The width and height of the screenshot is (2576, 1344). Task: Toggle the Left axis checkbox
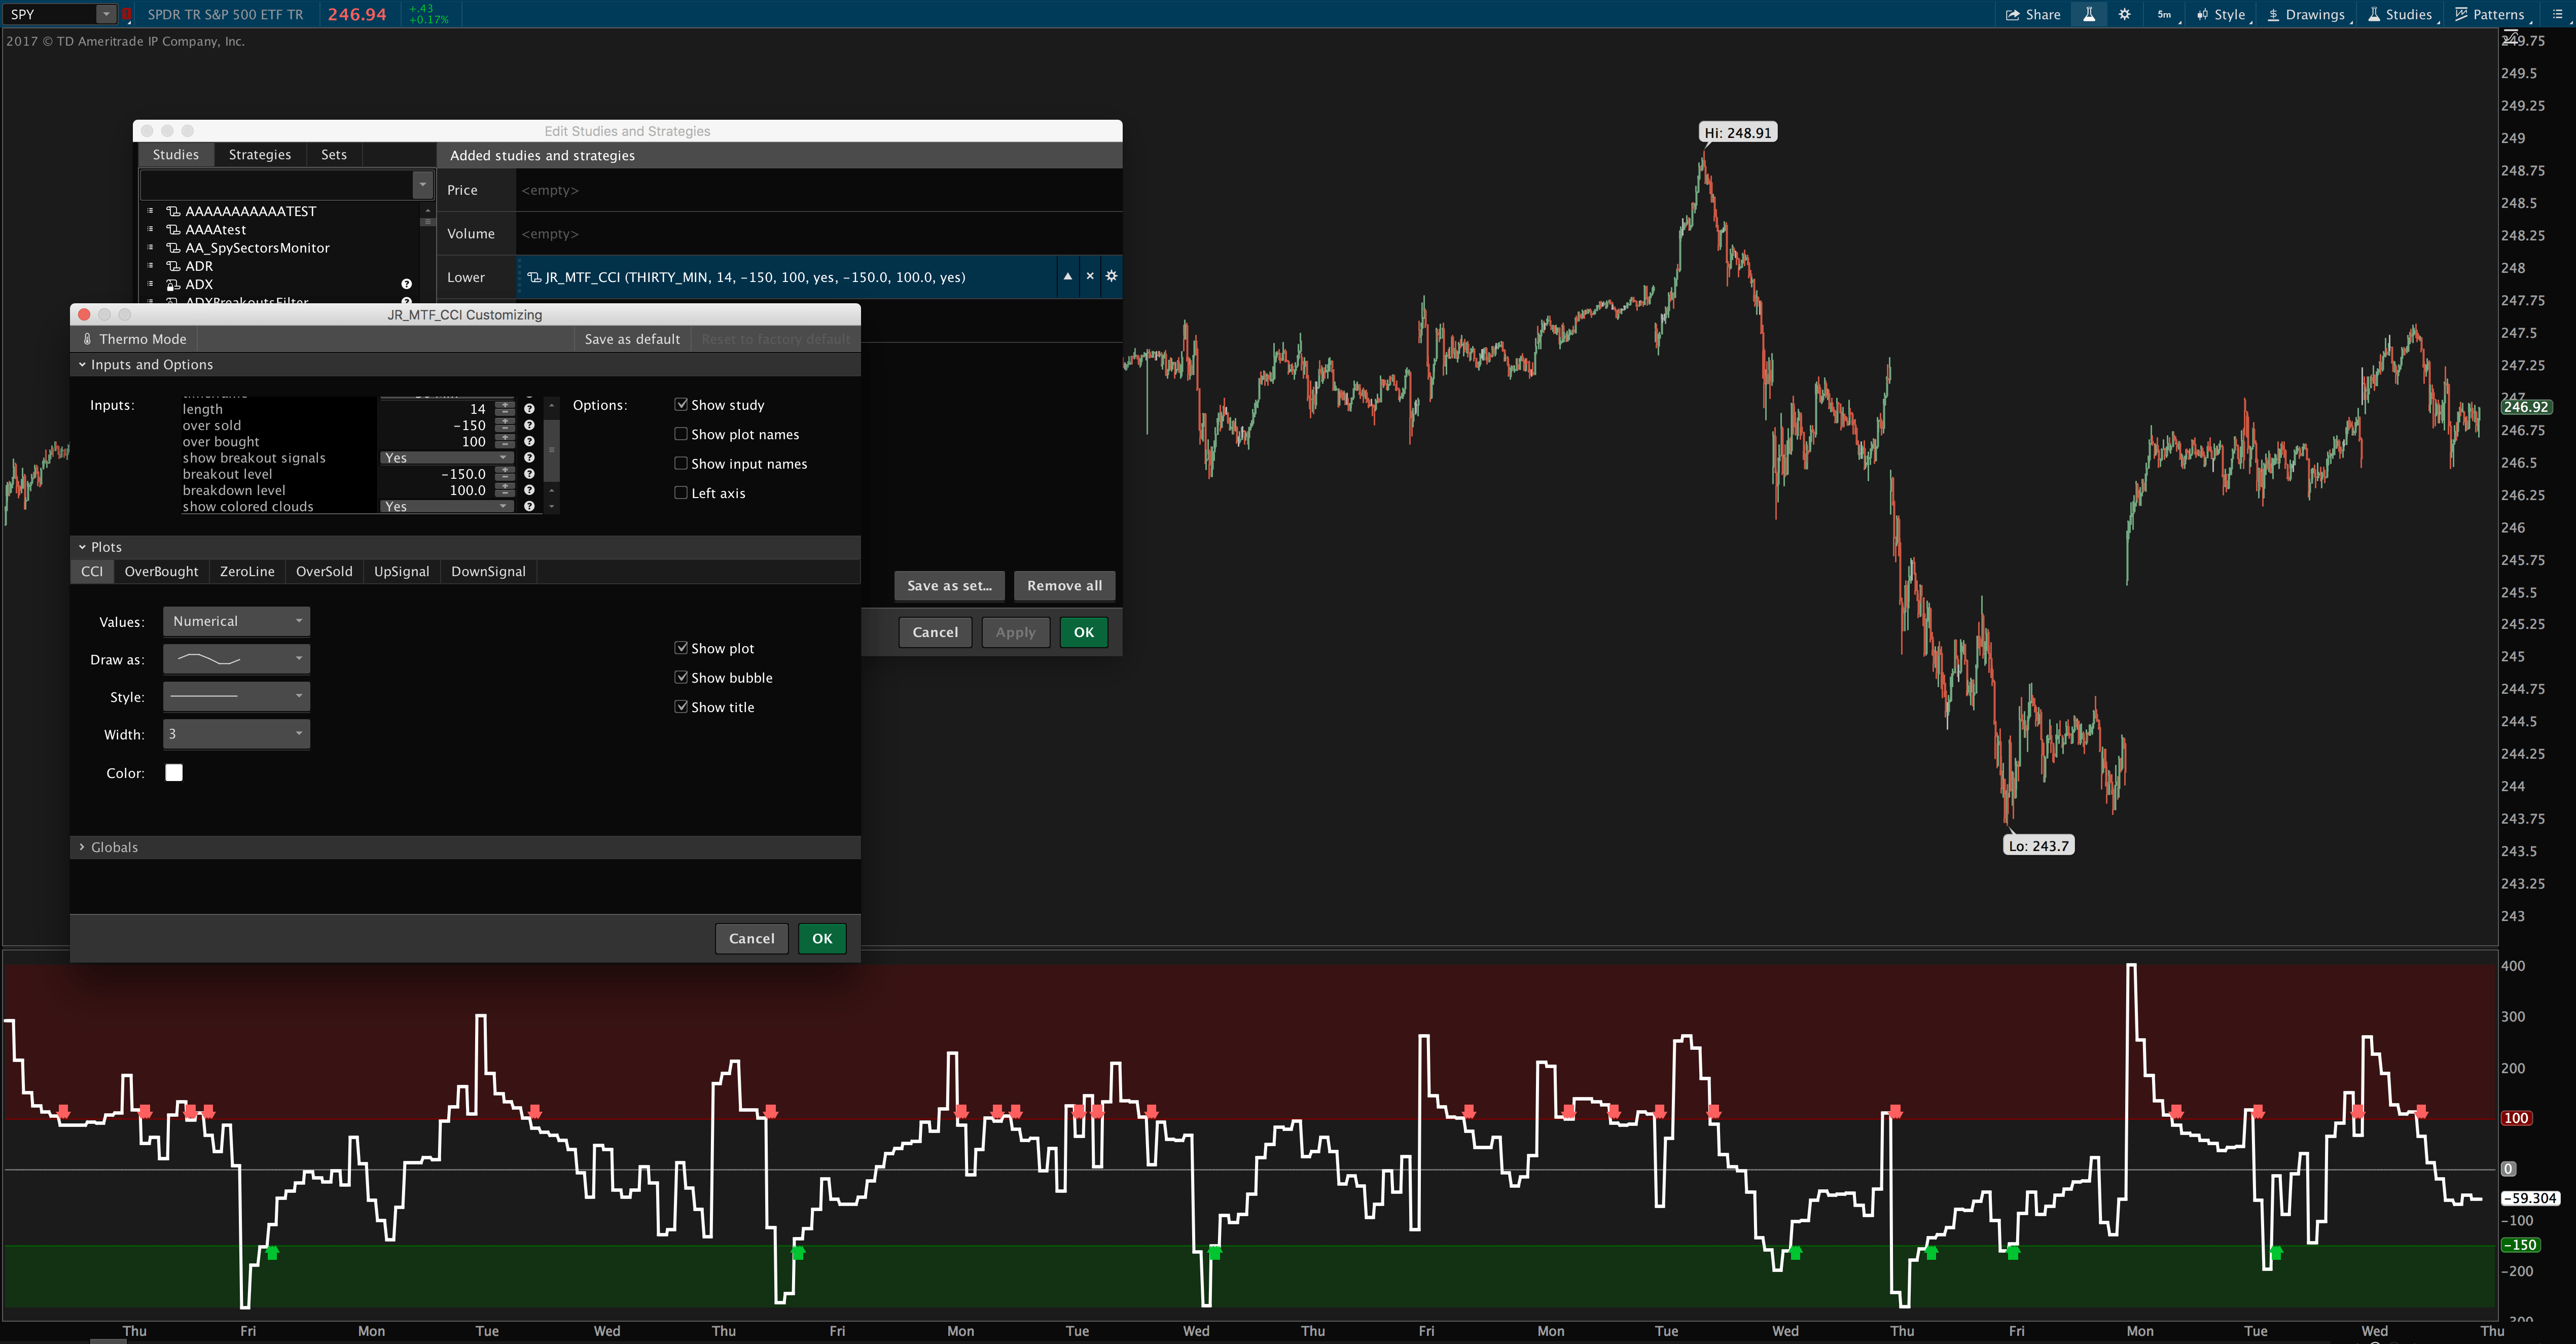(681, 493)
